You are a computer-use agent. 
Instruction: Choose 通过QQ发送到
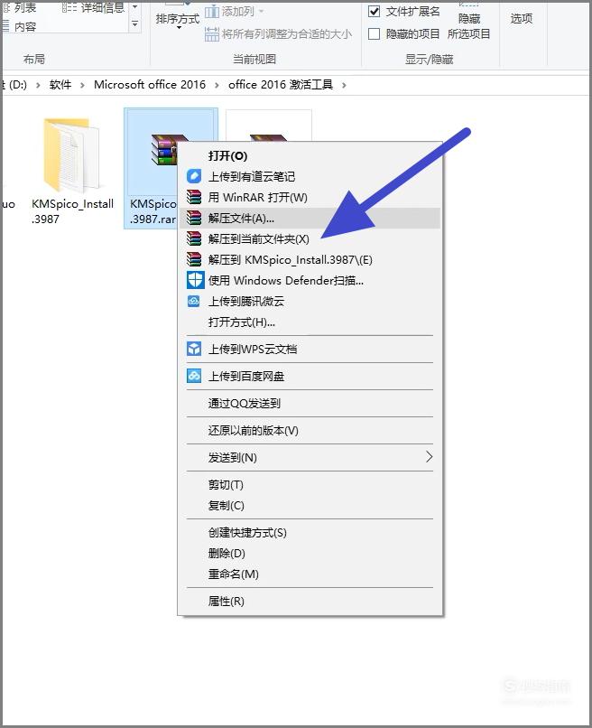[x=310, y=403]
